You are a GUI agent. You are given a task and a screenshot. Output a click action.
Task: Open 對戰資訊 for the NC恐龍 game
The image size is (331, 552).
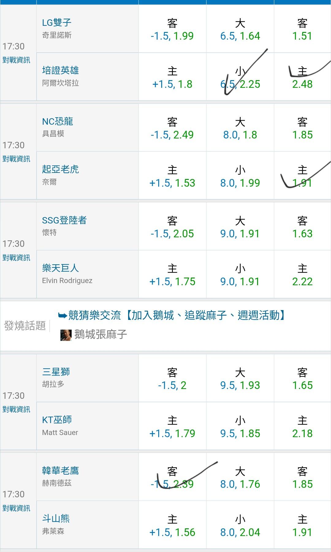tap(16, 159)
